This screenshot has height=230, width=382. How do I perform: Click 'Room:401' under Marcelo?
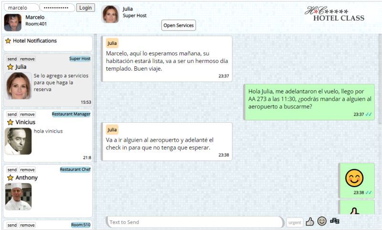pyautogui.click(x=36, y=24)
